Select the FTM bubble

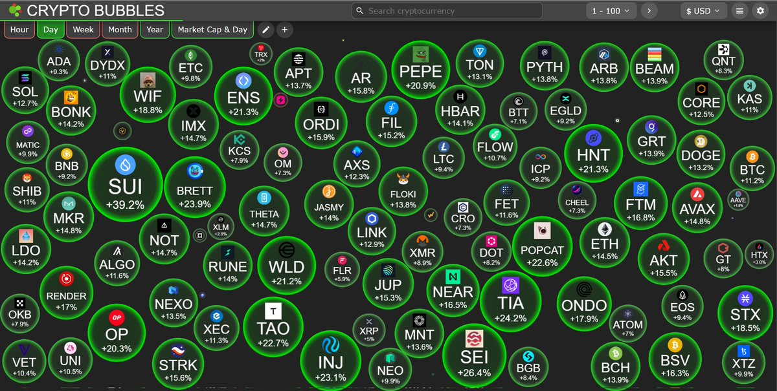point(641,205)
